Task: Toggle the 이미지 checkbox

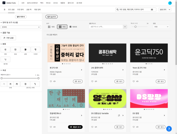Action: (71, 27)
